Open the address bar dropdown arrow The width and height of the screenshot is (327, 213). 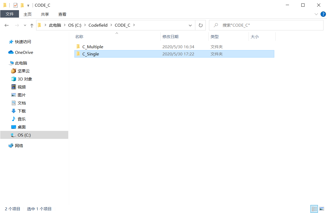190,25
